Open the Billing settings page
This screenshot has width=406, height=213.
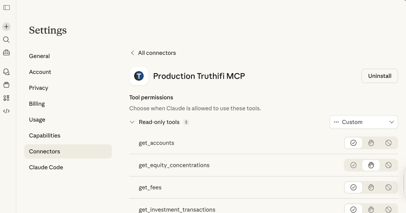[37, 104]
